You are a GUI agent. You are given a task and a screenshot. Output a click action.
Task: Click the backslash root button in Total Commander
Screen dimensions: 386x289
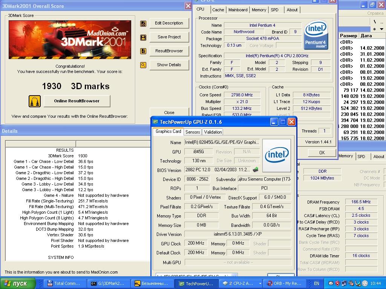coord(375,22)
